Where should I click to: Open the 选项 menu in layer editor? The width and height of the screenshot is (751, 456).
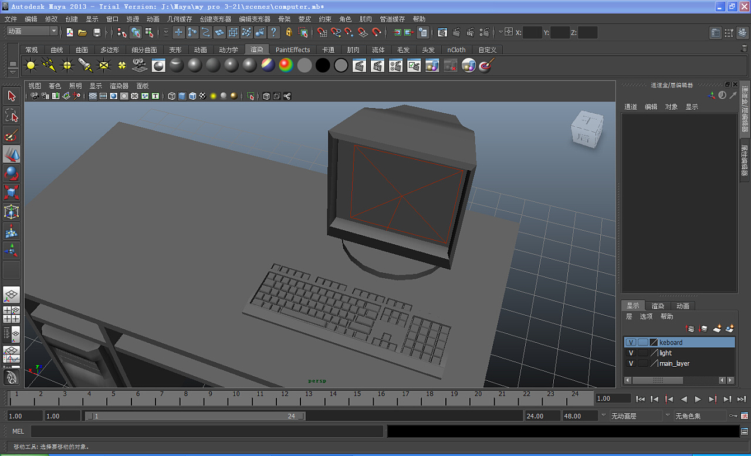tap(646, 316)
